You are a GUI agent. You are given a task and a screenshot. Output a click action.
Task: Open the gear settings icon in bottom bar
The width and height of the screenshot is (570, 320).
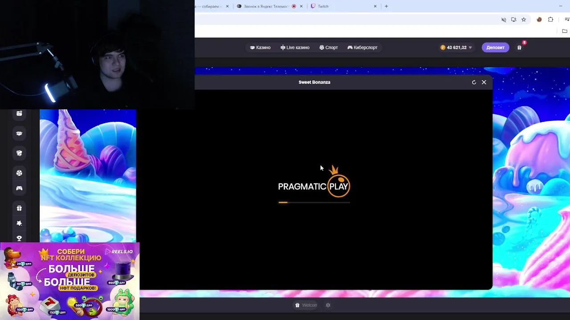click(x=328, y=305)
